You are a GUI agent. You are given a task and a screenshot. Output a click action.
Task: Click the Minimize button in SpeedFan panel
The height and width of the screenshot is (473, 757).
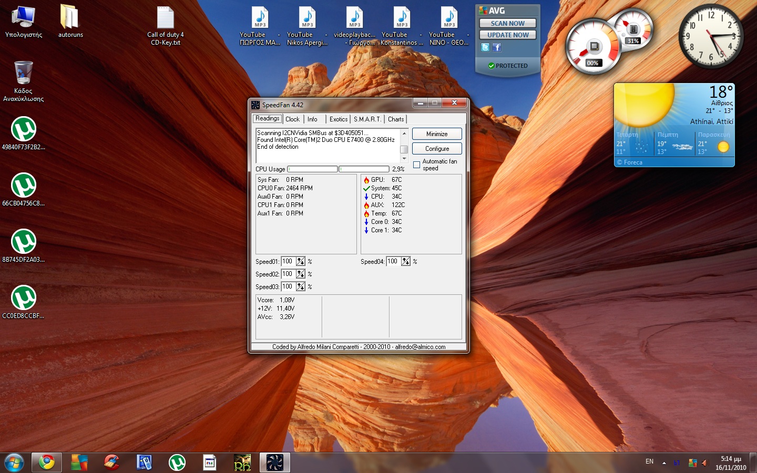pos(437,134)
